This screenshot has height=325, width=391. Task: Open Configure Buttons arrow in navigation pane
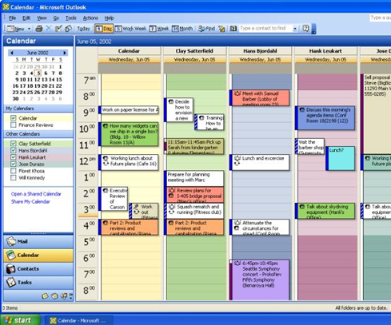[71, 295]
